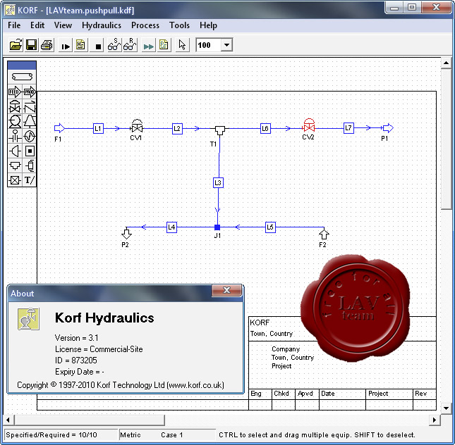The image size is (455, 445).
Task: Select product P2 arrow
Action: (126, 233)
